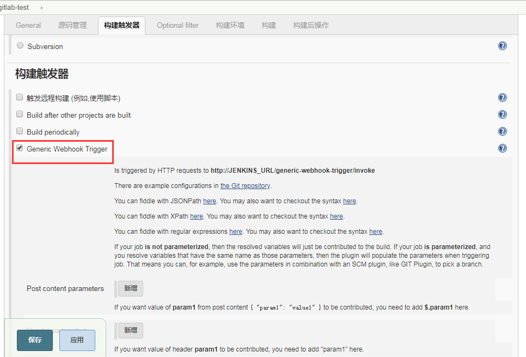The height and width of the screenshot is (357, 526).
Task: Open help for Build after other projects
Action: point(502,114)
